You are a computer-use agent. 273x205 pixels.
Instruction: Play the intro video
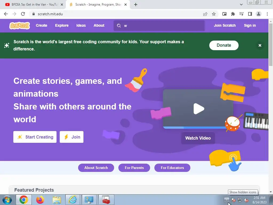click(x=199, y=109)
